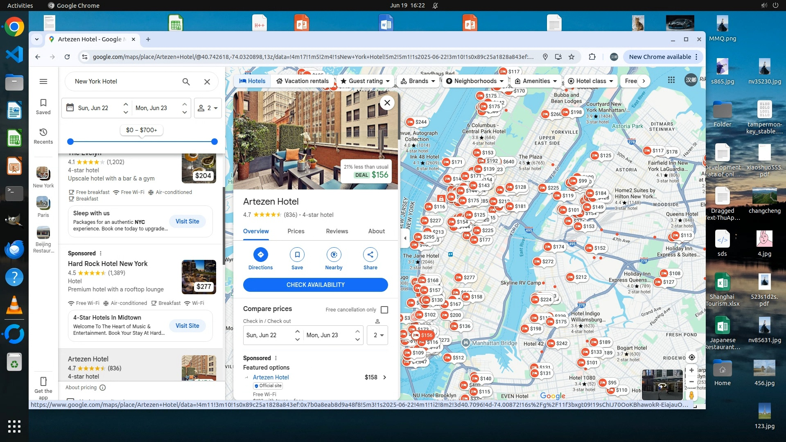Click the my location target icon on the map
The width and height of the screenshot is (786, 442).
pyautogui.click(x=691, y=357)
